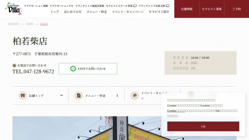Accept cookies with the OK button
The width and height of the screenshot is (249, 140).
(x=203, y=126)
